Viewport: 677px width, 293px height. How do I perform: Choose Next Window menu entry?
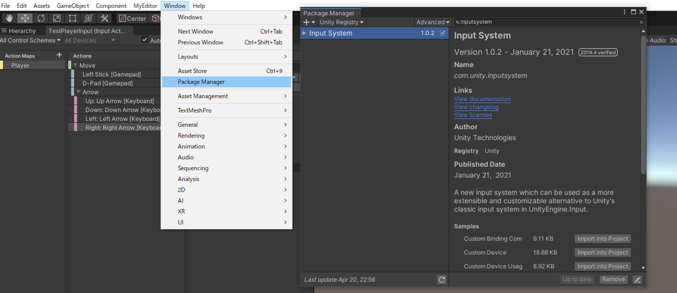tap(226, 32)
